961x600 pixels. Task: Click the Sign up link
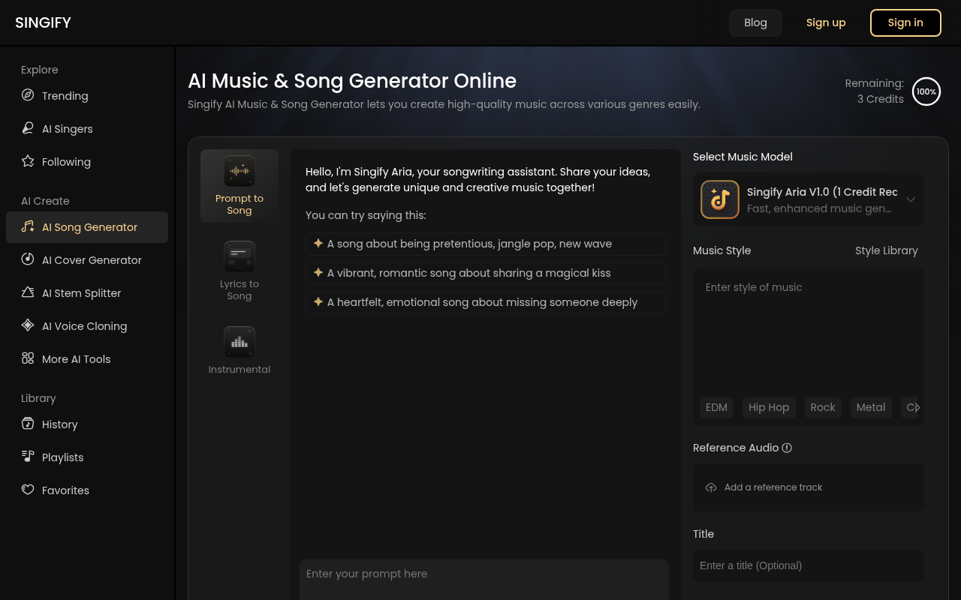pos(826,22)
